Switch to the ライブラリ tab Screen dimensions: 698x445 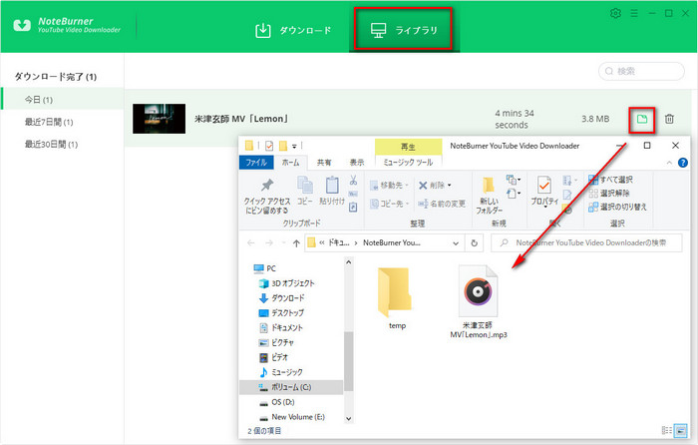click(403, 29)
